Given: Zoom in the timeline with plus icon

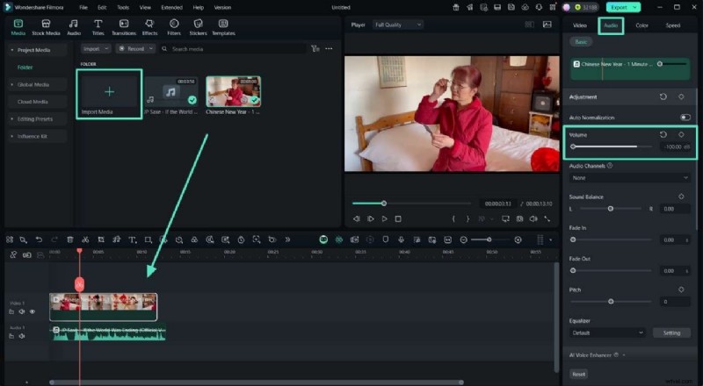Looking at the screenshot, I should (x=518, y=240).
